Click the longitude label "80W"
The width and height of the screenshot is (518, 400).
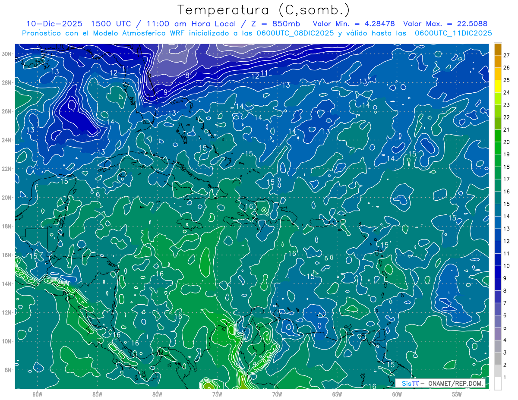tap(158, 395)
